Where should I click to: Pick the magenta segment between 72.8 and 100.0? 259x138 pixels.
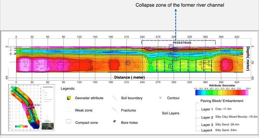(x=243, y=93)
